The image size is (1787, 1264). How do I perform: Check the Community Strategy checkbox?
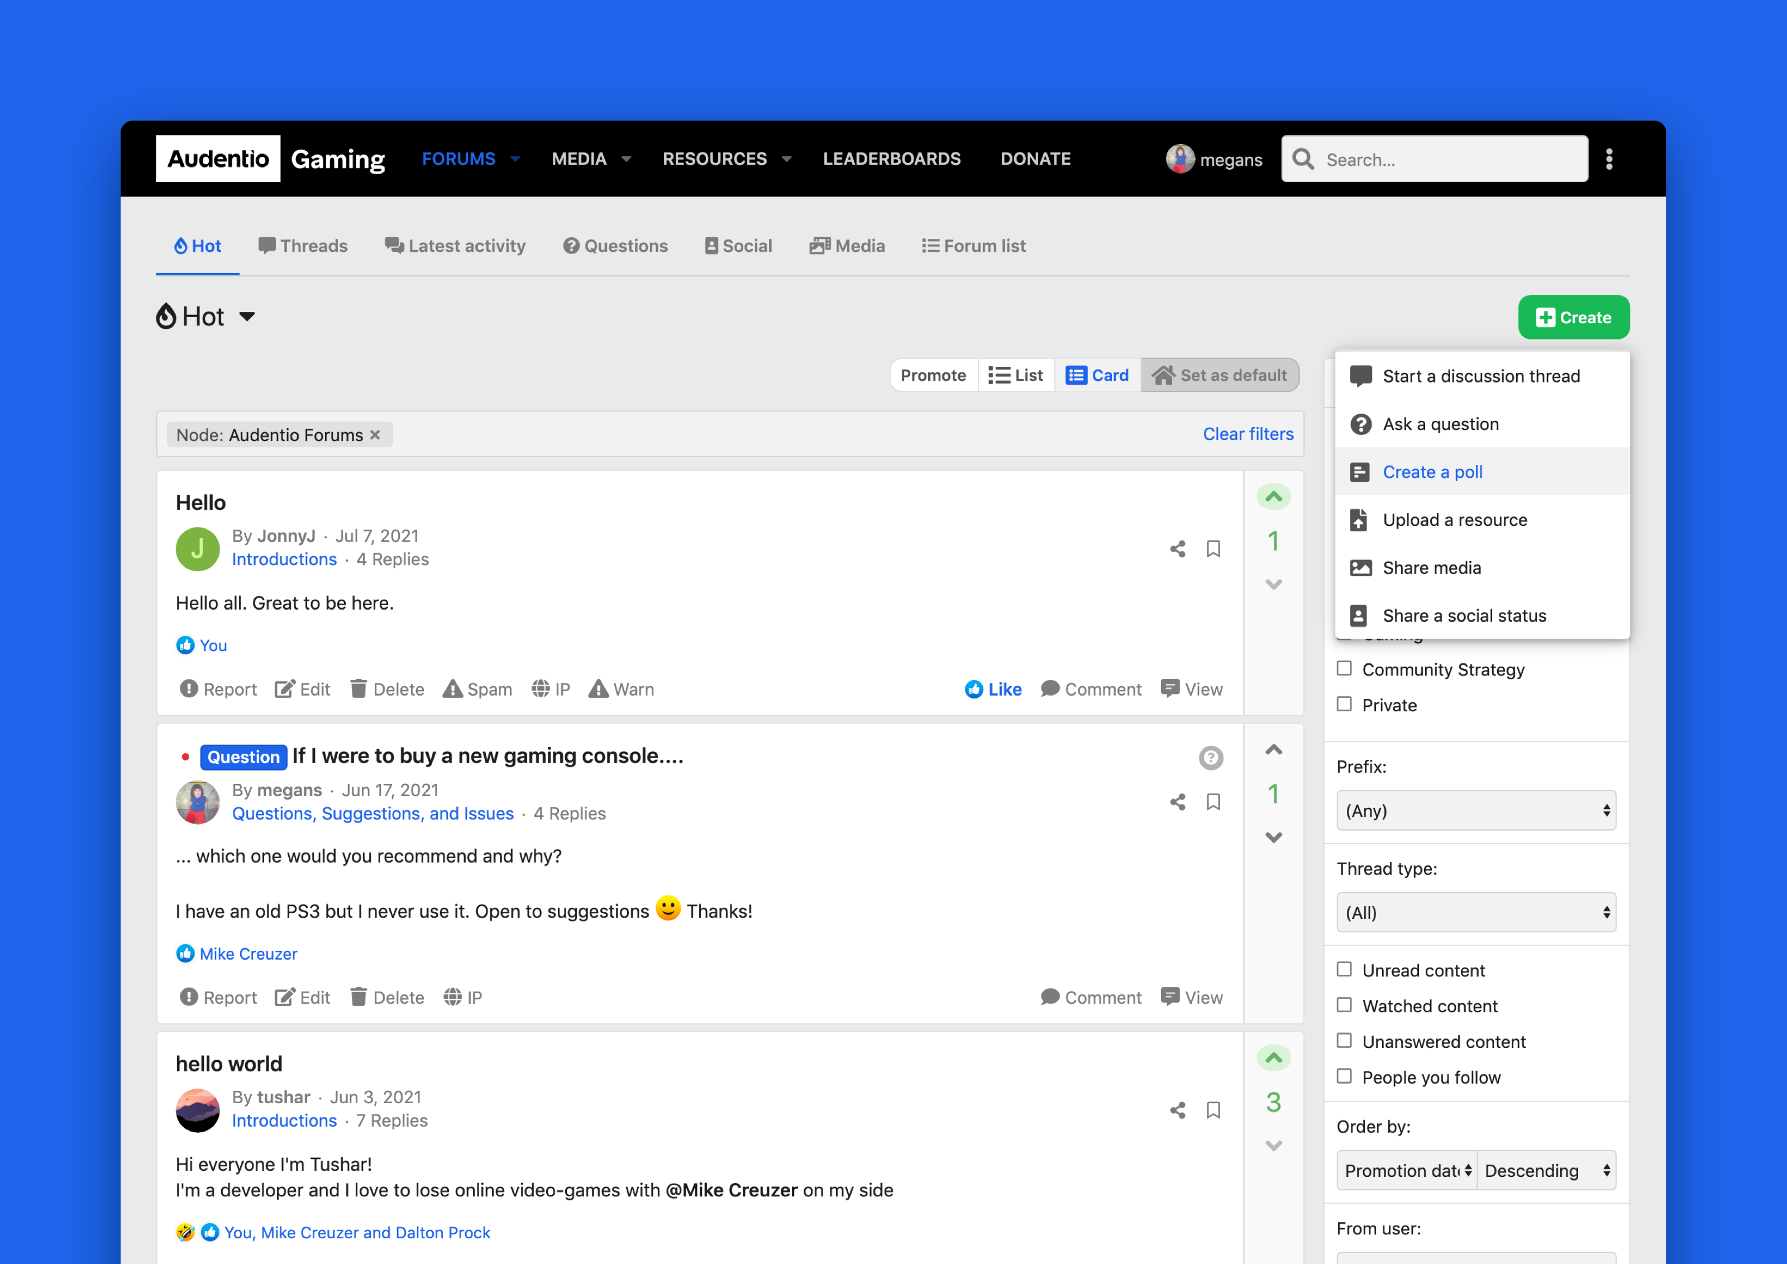point(1344,669)
